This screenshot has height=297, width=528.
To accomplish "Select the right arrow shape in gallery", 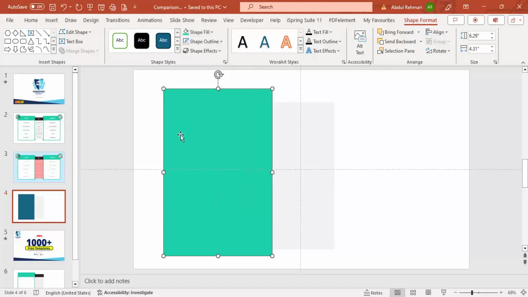I will point(7,49).
